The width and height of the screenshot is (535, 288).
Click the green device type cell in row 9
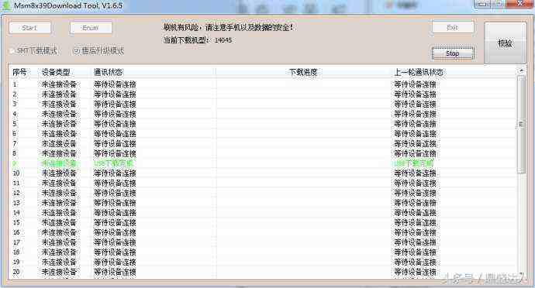click(x=59, y=163)
